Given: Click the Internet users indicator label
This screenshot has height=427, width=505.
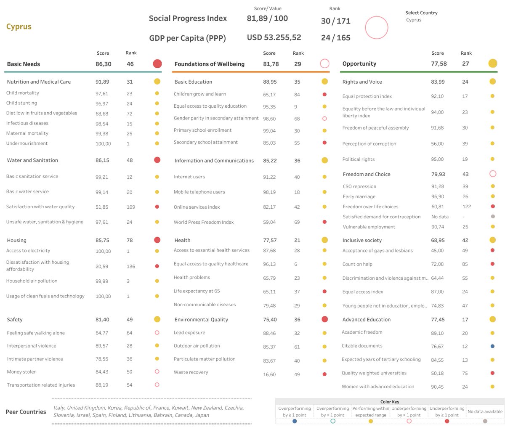Looking at the screenshot, I should [x=189, y=177].
